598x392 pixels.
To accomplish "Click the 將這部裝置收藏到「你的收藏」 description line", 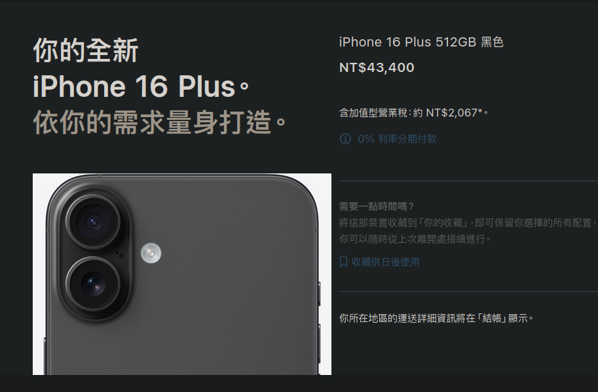I will [468, 223].
